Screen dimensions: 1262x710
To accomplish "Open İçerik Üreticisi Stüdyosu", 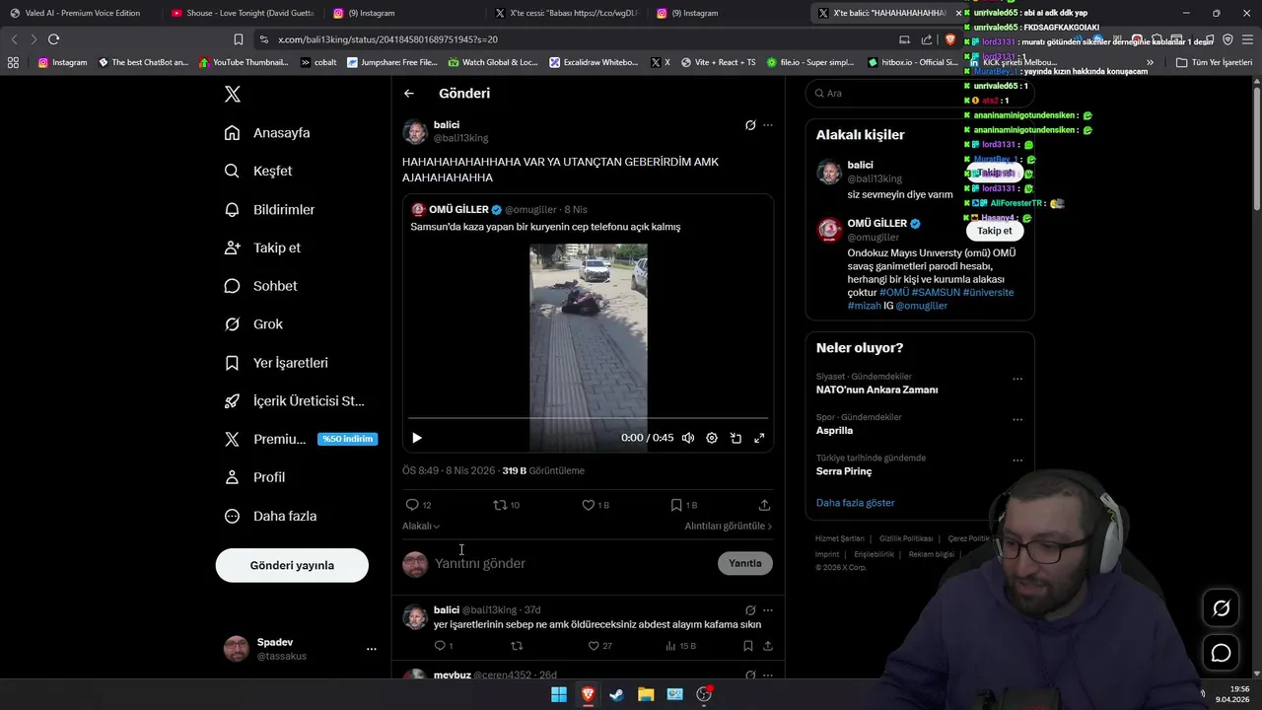I will (295, 401).
